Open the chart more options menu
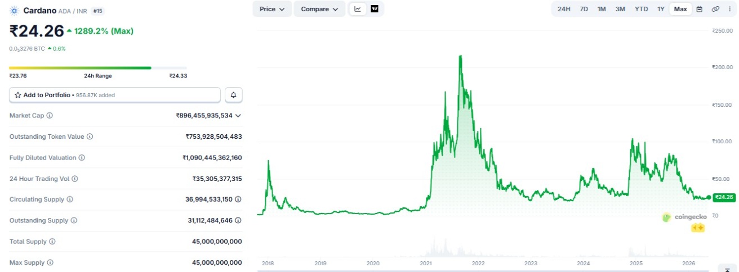The image size is (739, 272). [729, 9]
